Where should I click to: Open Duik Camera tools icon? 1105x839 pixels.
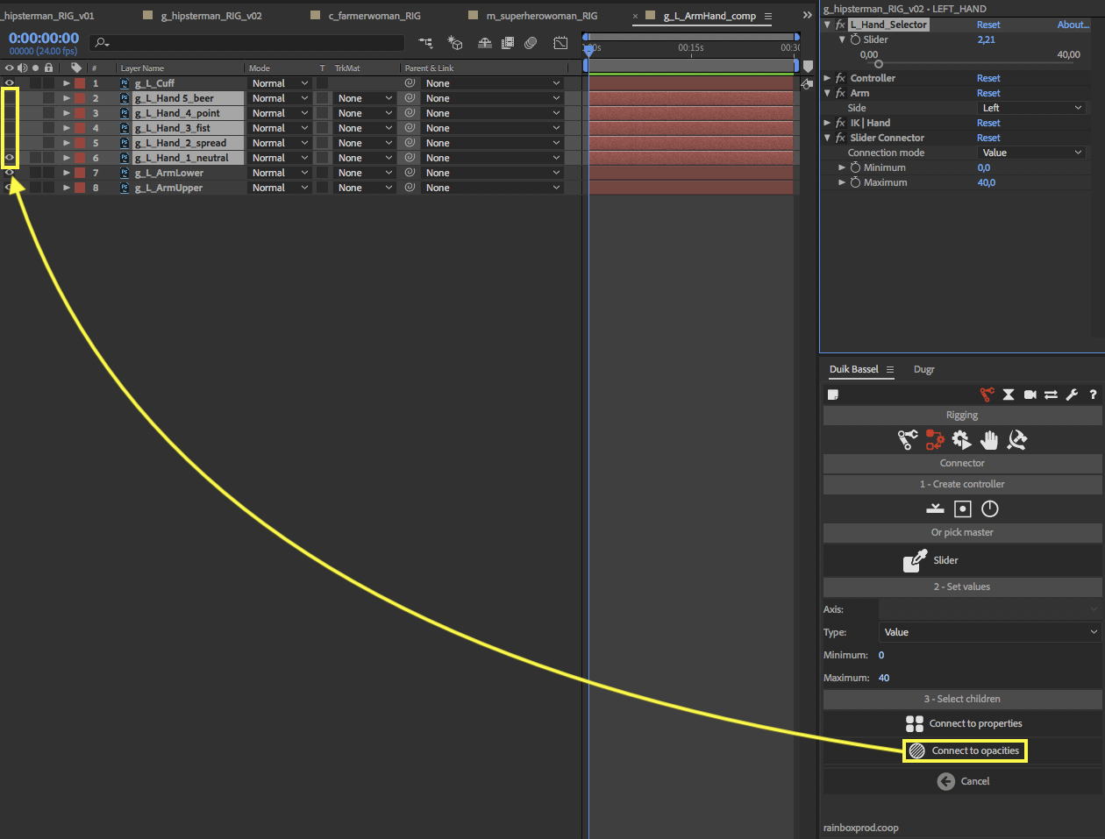point(1030,395)
